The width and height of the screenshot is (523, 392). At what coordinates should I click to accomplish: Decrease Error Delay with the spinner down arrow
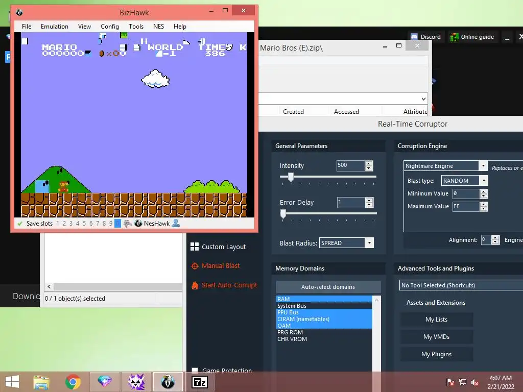(x=369, y=205)
